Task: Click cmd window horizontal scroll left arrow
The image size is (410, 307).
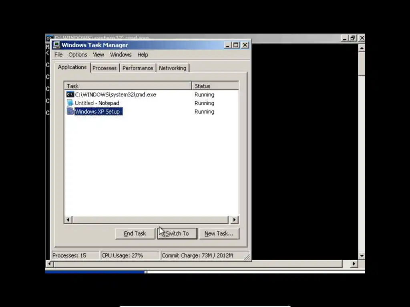Action: (x=50, y=264)
